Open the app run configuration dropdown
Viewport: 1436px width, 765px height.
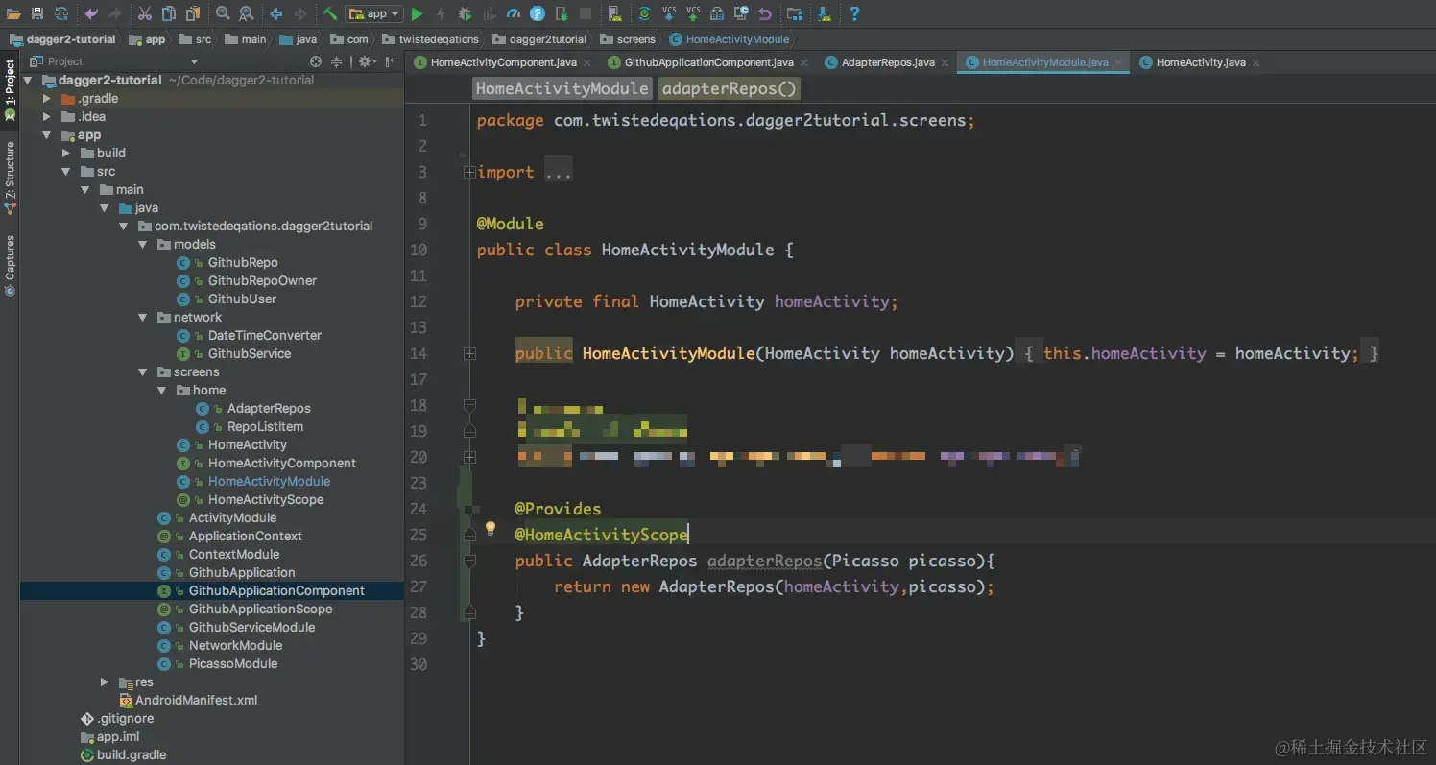pos(374,13)
